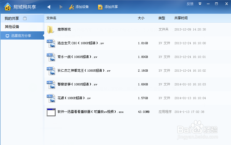
Task: Click the exe icon for 迅雷看看播放器
Action: [x=51, y=112]
